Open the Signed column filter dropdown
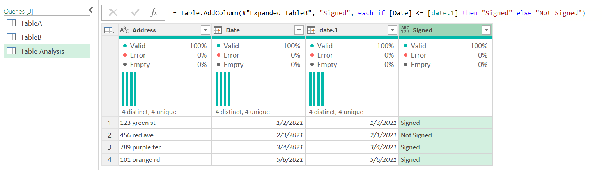602x170 pixels. click(x=486, y=30)
